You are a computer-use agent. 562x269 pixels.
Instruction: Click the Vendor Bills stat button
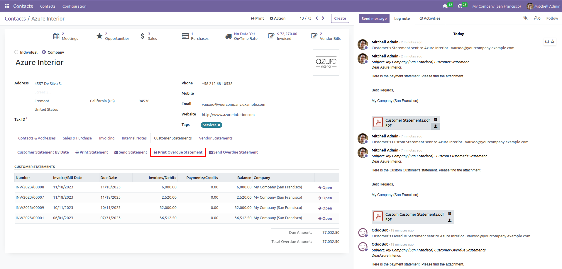click(327, 36)
